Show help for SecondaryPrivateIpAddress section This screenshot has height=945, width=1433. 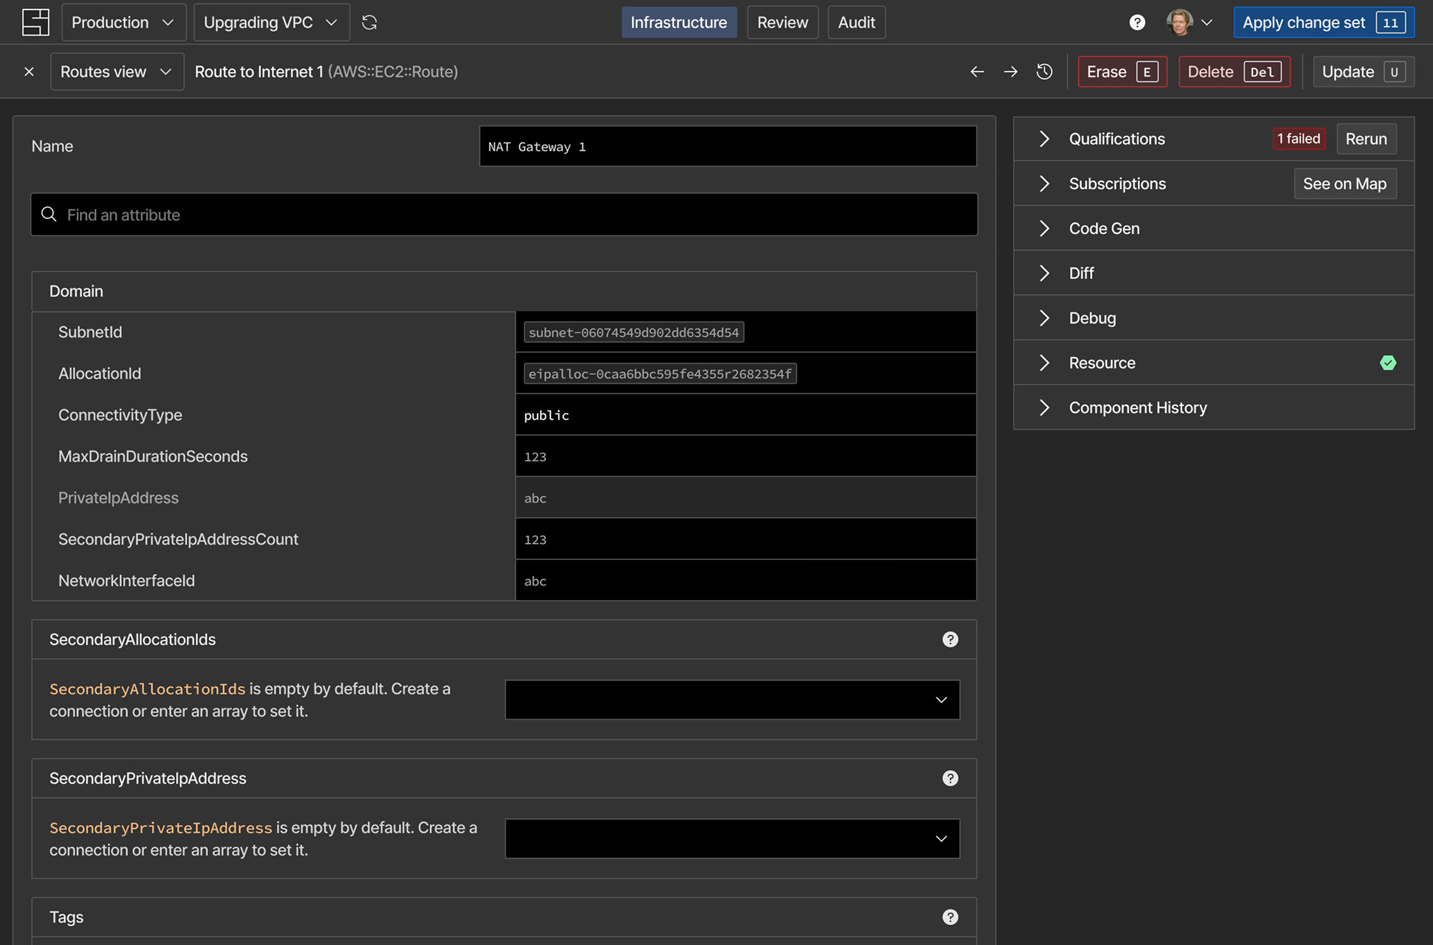click(x=950, y=778)
